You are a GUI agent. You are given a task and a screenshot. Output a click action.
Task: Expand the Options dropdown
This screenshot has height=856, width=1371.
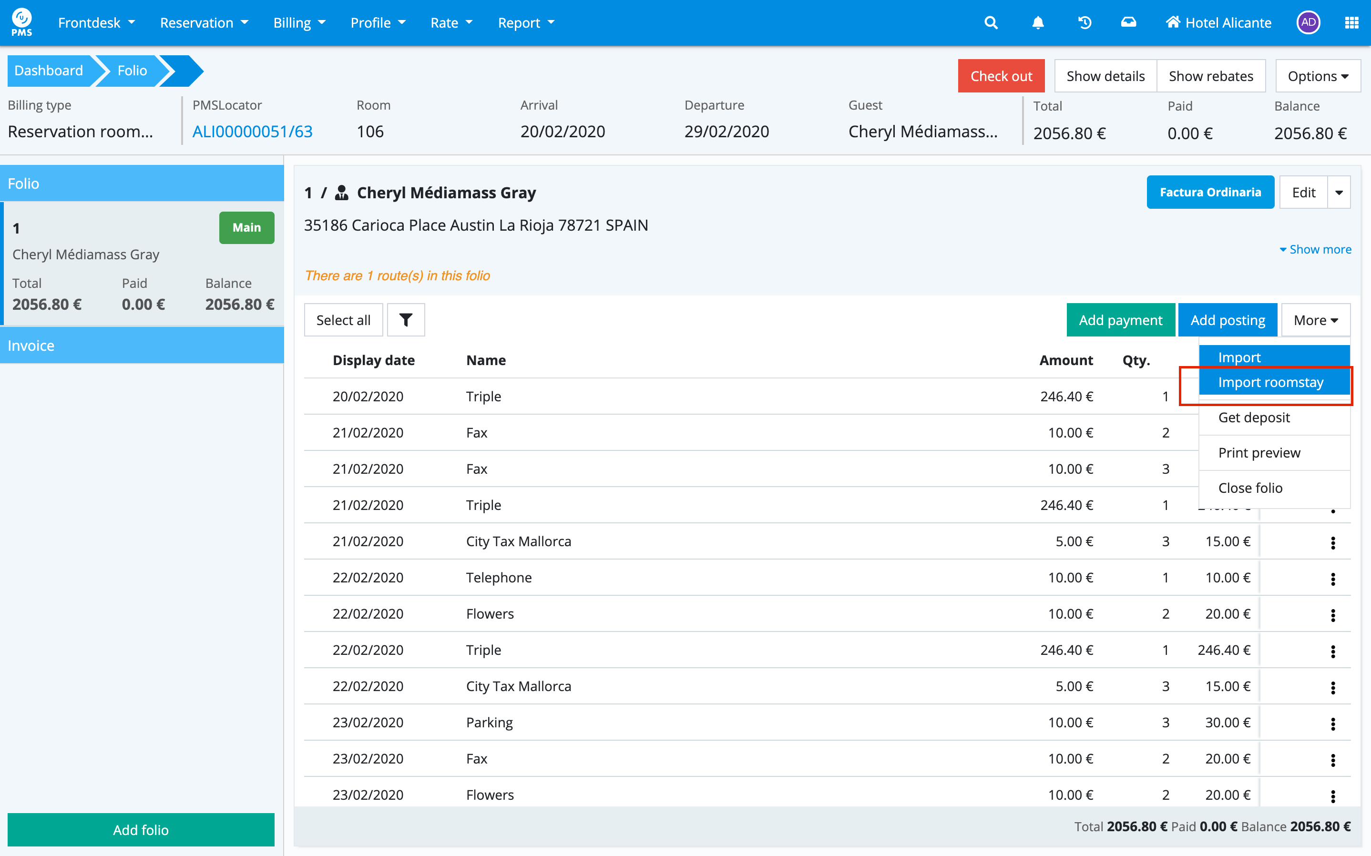coord(1317,76)
